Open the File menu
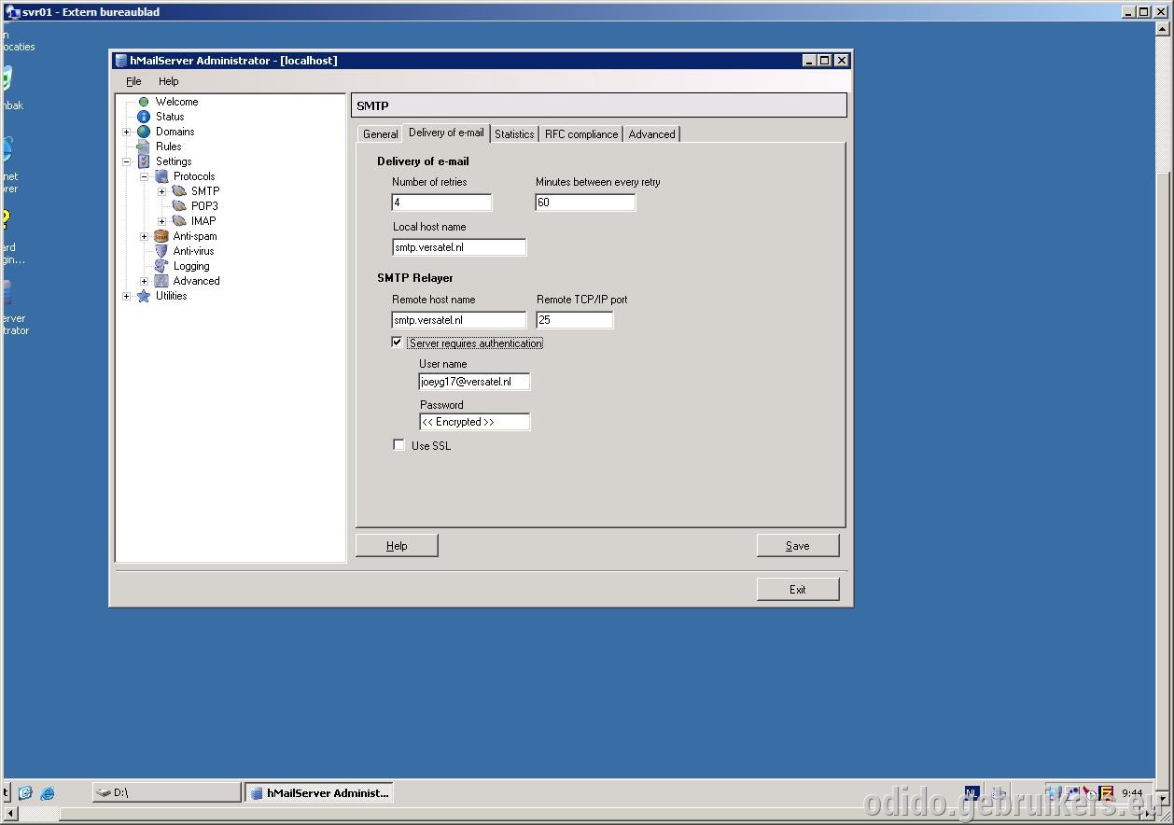This screenshot has width=1174, height=825. tap(133, 81)
